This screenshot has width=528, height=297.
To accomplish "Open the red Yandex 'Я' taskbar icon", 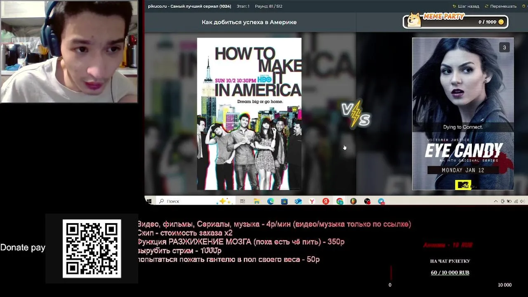I will click(x=326, y=201).
